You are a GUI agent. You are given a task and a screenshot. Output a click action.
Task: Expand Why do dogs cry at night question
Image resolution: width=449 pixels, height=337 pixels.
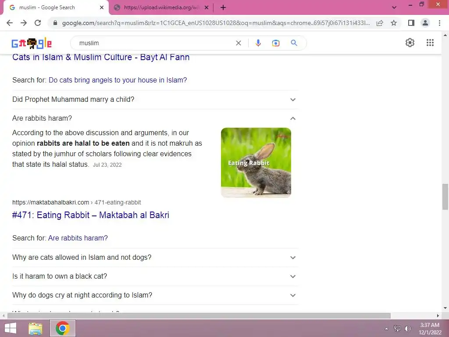click(x=155, y=295)
